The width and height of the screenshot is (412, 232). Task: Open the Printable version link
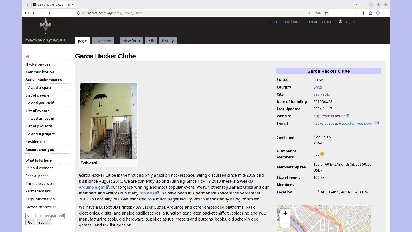coord(40,183)
